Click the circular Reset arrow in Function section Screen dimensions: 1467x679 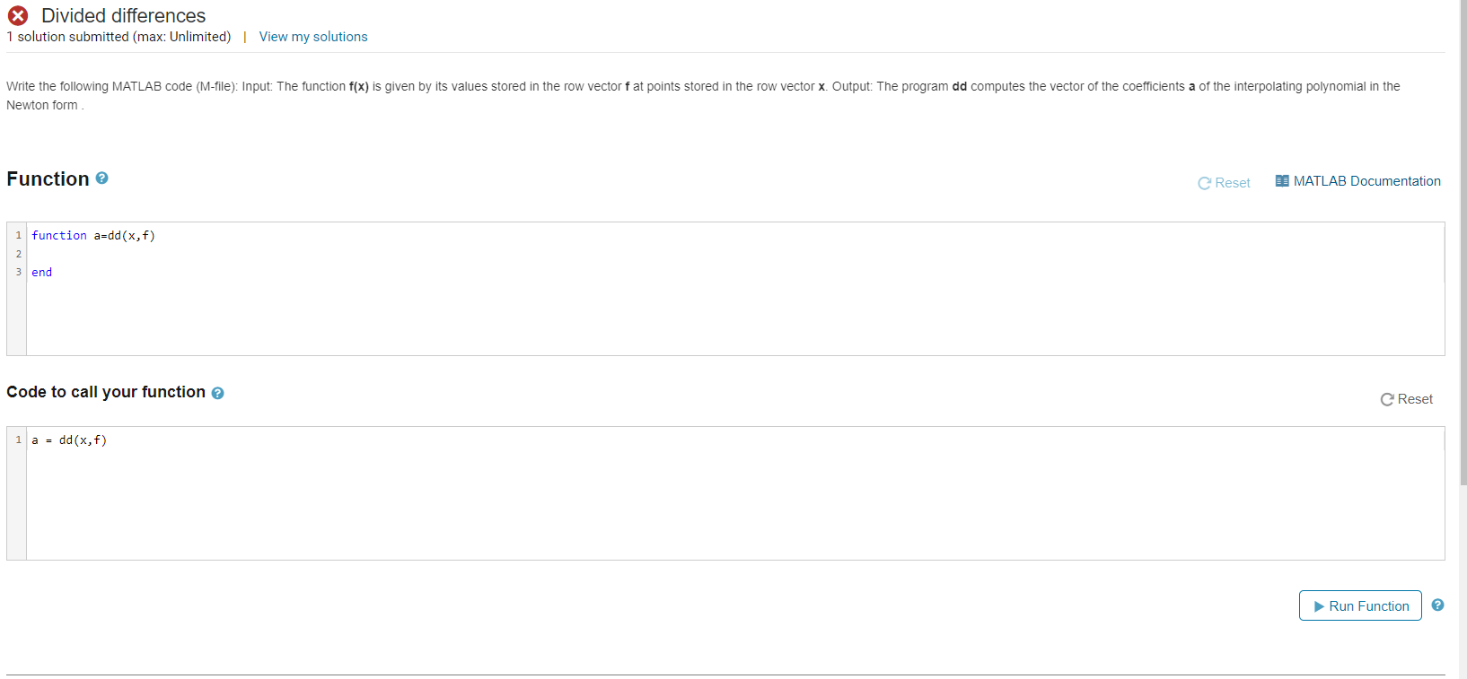(x=1203, y=182)
